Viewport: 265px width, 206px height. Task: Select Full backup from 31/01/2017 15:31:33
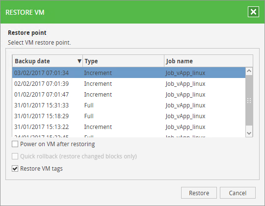[x=129, y=105]
